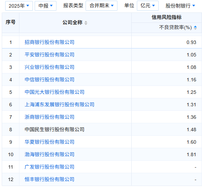Open the 中报 report period dropdown
The image size is (202, 187).
45,6
